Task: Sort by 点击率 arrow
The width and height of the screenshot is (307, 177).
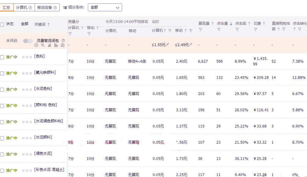Action: coord(249,24)
